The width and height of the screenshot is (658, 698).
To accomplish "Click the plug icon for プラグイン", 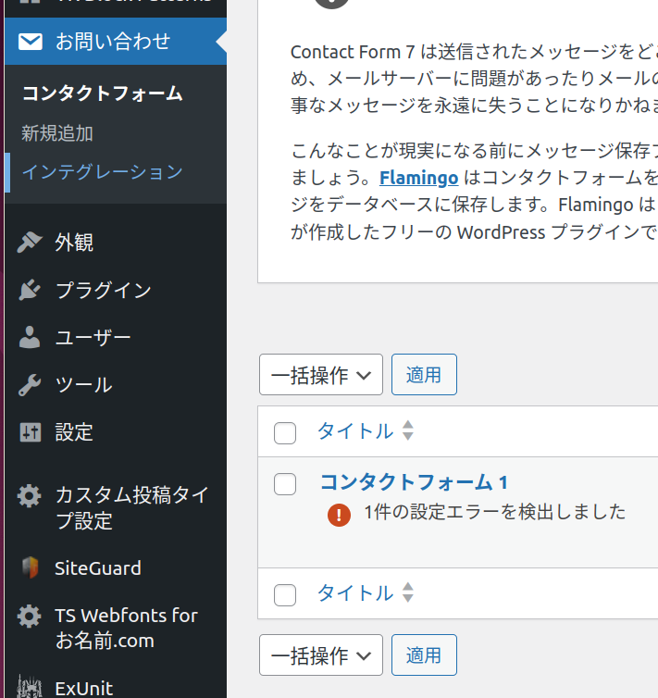I will [30, 290].
